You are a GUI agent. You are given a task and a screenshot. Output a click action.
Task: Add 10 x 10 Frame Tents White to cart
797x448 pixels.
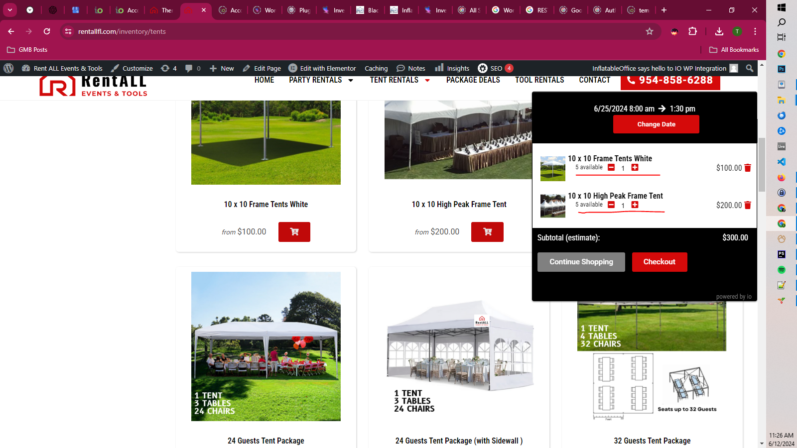(294, 232)
